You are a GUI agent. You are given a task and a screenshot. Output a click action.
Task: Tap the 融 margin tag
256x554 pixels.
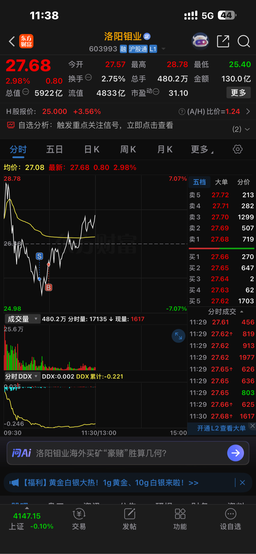tap(123, 49)
